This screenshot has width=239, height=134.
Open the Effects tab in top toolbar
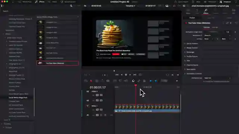(40, 2)
